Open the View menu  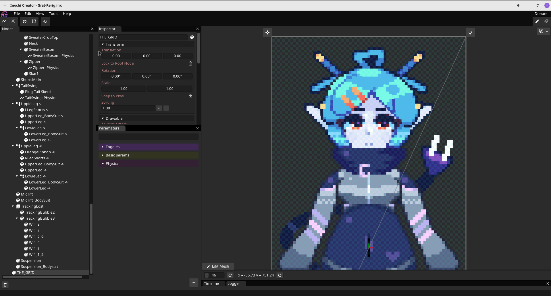pos(40,14)
